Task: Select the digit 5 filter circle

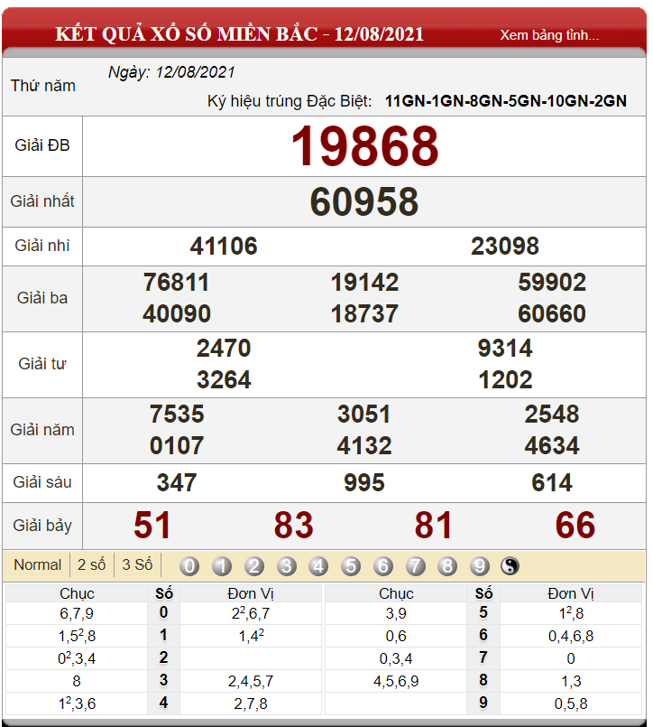Action: [x=351, y=566]
